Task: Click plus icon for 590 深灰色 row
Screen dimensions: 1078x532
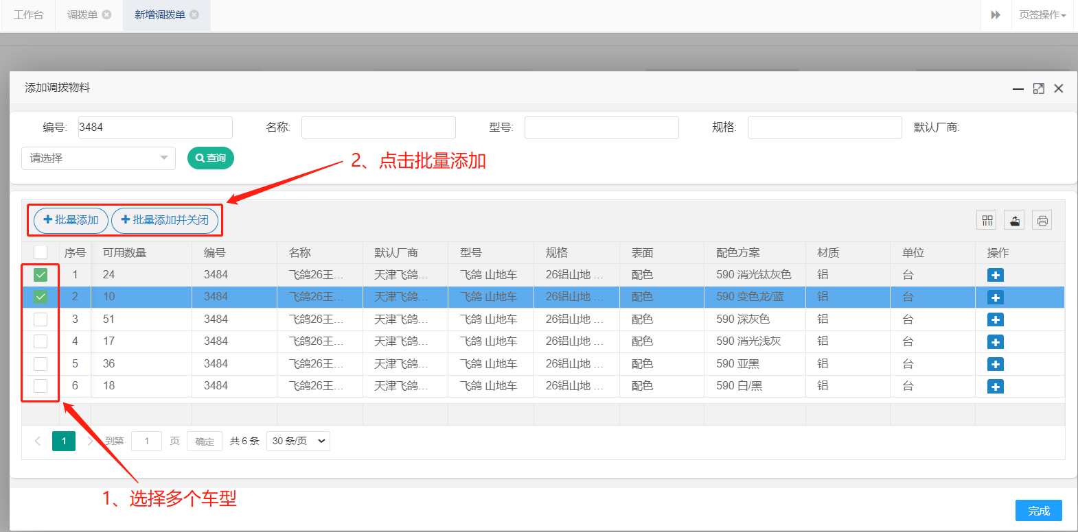Action: click(995, 319)
